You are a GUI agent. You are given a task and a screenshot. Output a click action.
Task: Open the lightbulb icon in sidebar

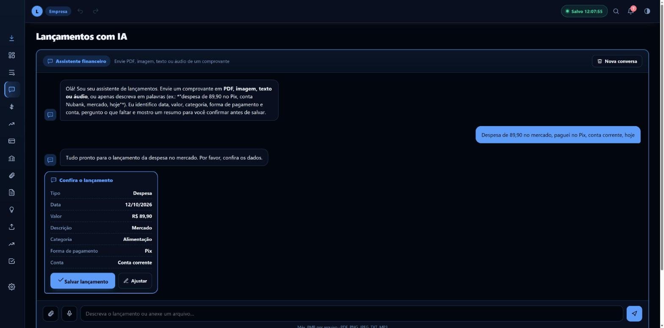pos(11,209)
